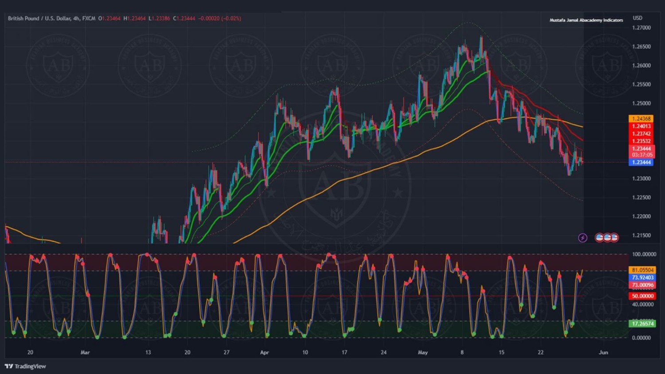Click the 13 date on time axis
The image size is (665, 374).
148,353
